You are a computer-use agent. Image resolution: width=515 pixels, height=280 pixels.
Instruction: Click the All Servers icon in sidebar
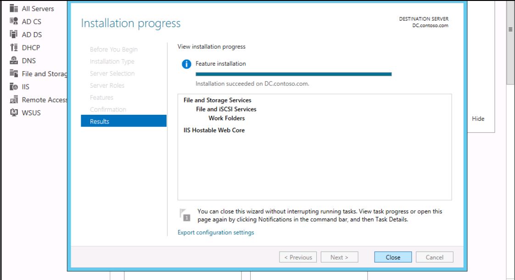pos(13,9)
